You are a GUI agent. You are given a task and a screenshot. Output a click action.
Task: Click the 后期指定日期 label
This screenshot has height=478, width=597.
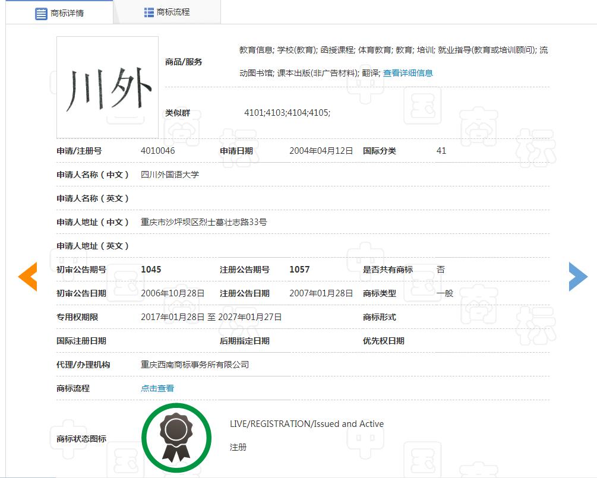click(x=244, y=341)
